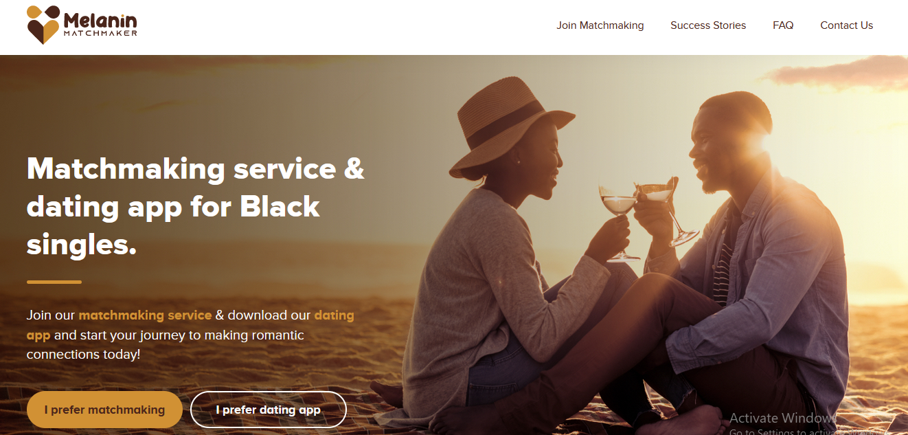Select Contact Us in the header

846,25
